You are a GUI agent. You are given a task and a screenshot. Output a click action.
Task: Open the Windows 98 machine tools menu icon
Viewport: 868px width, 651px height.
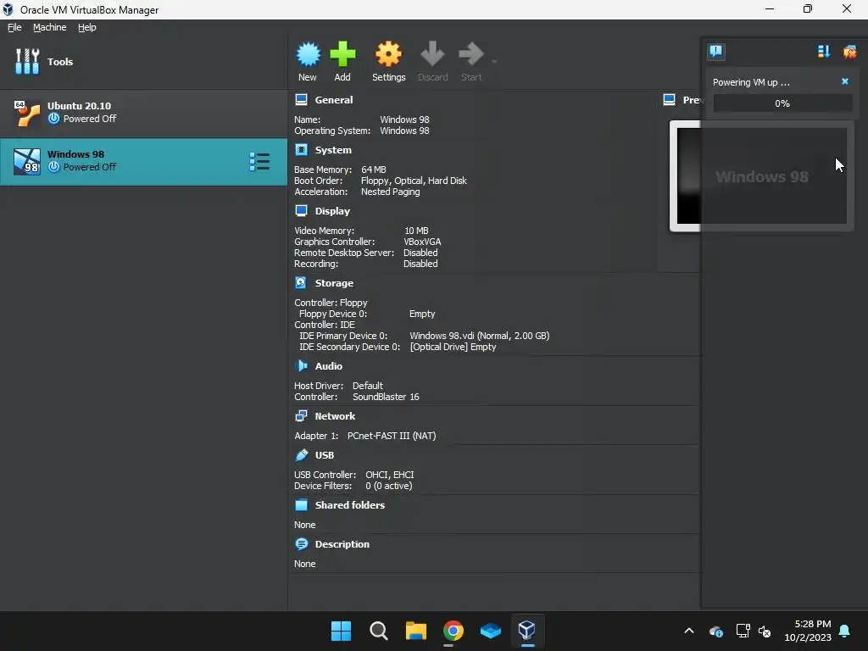tap(259, 162)
